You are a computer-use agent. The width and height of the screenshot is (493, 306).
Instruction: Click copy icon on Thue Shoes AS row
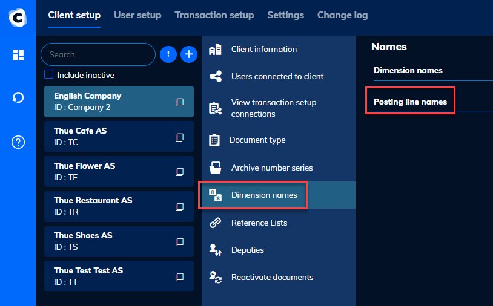coord(179,242)
